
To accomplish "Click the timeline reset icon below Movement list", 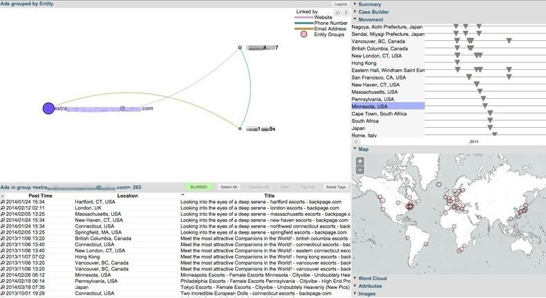I will point(356,142).
